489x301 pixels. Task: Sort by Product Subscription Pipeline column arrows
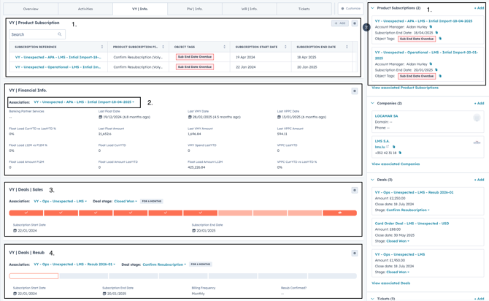pyautogui.click(x=163, y=47)
